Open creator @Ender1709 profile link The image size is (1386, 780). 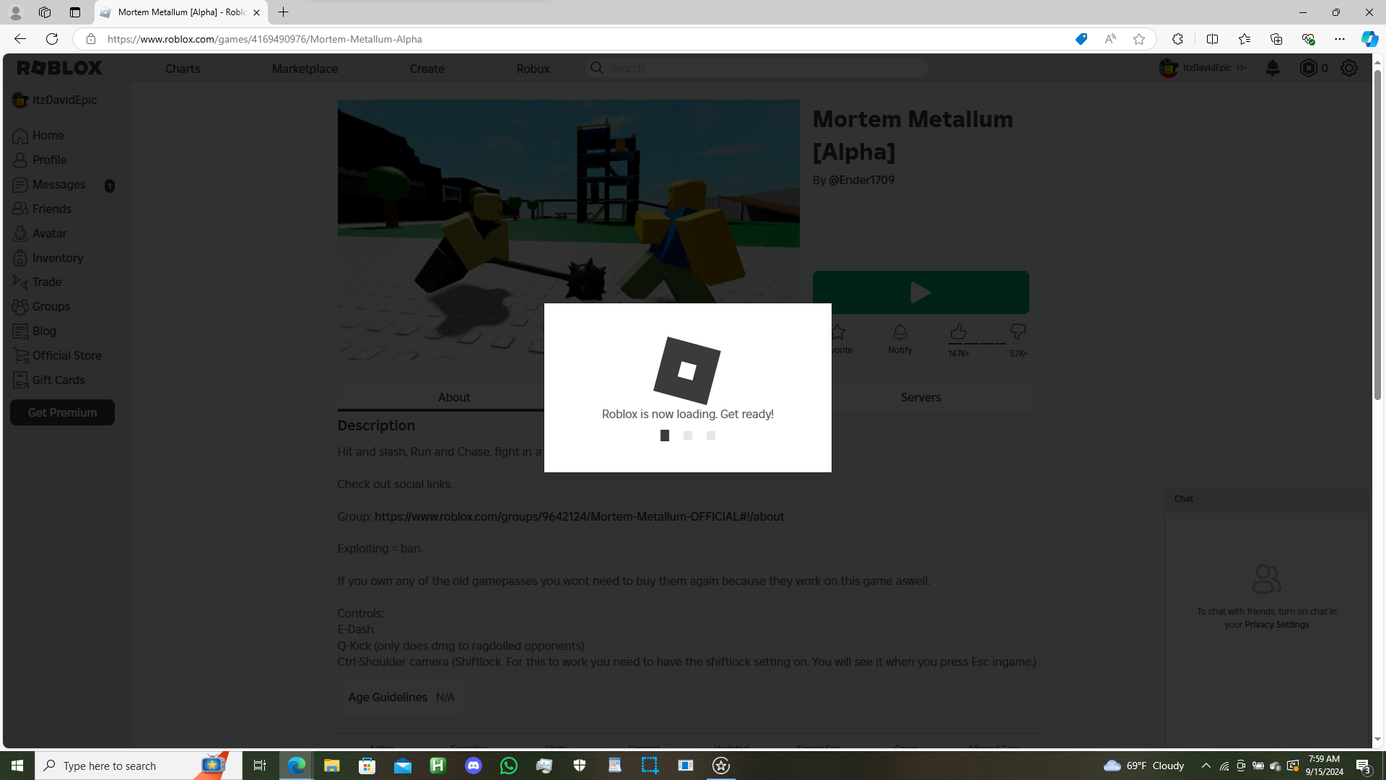click(861, 180)
